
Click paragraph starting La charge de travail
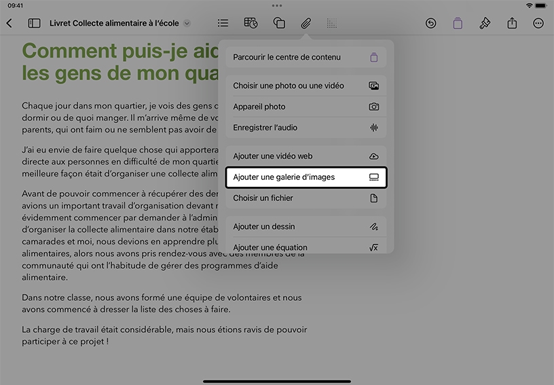point(164,335)
